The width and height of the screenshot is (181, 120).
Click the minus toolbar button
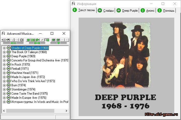coord(62,40)
